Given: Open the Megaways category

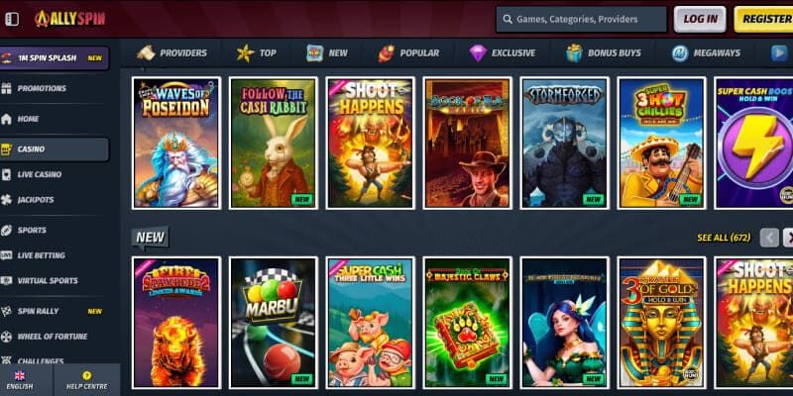Looking at the screenshot, I should (x=706, y=53).
